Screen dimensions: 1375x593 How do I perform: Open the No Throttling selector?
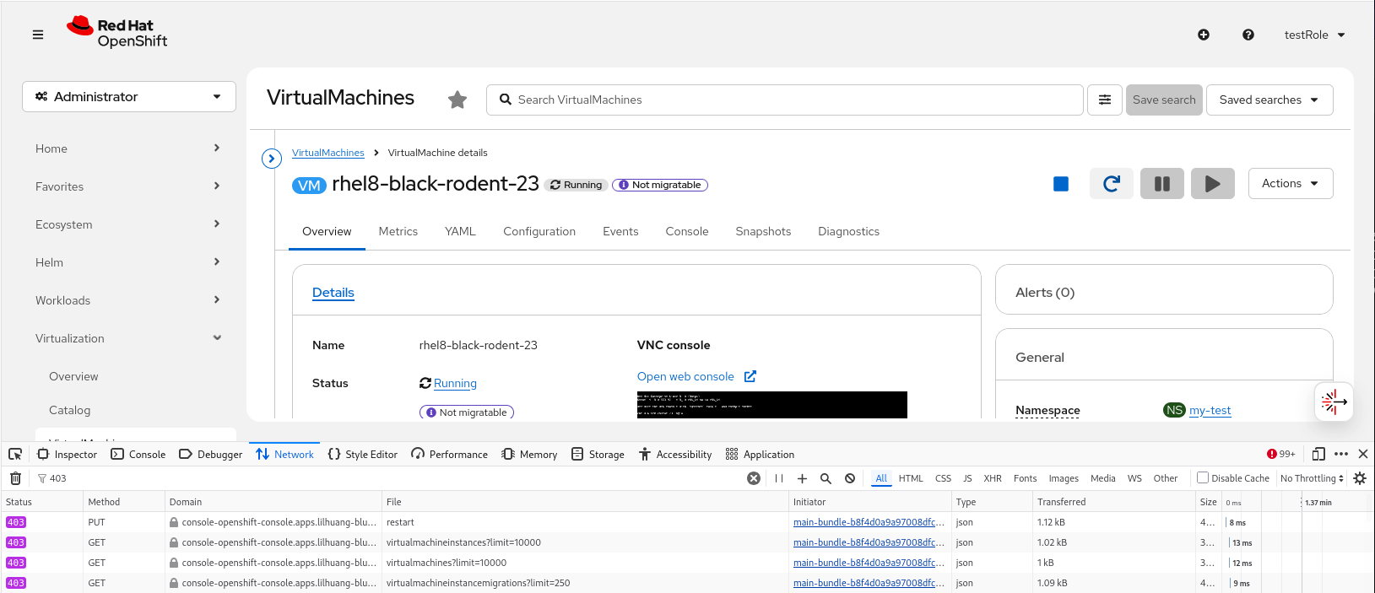1312,478
